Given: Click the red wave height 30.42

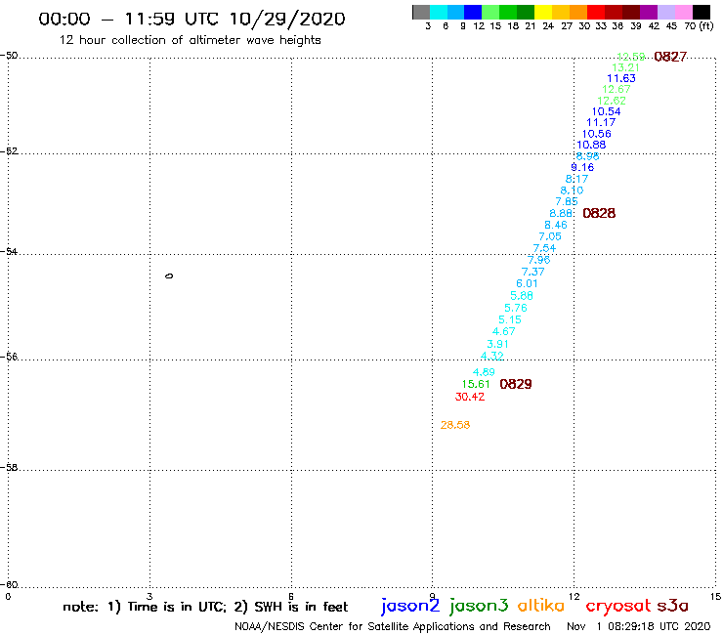Looking at the screenshot, I should coord(470,397).
